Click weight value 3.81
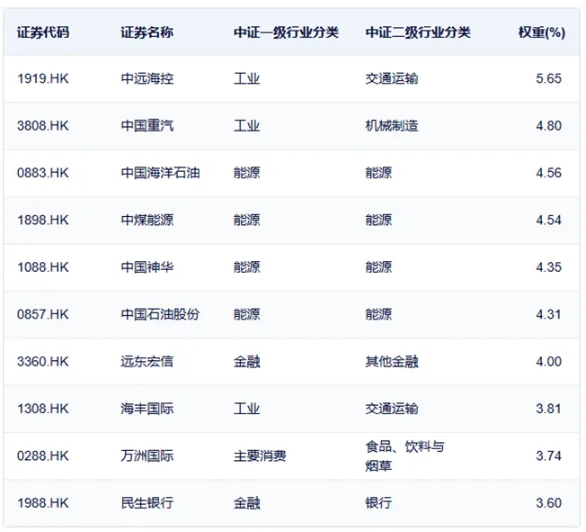Screen dimensions: 586x532 [548, 409]
